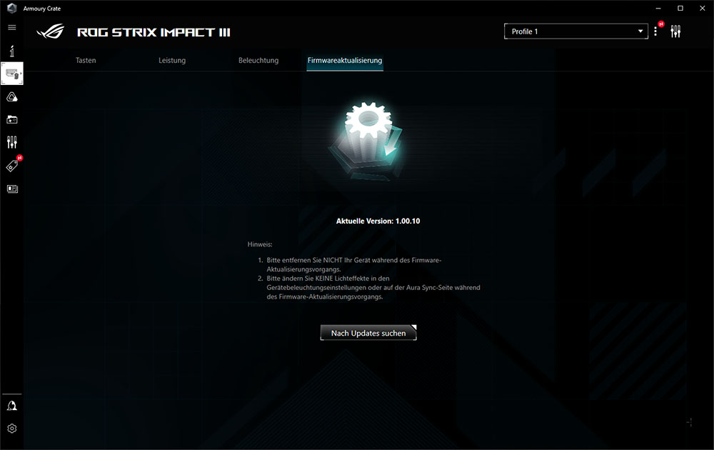Close the Armoury Crate window
The image size is (714, 450).
[702, 8]
